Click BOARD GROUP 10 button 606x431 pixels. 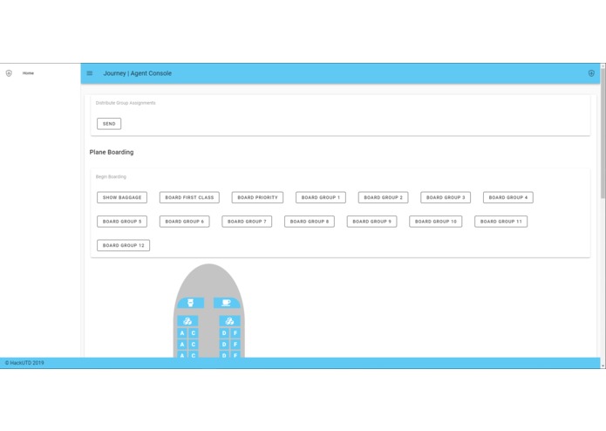click(436, 222)
